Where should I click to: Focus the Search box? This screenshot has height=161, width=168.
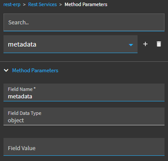tap(84, 23)
